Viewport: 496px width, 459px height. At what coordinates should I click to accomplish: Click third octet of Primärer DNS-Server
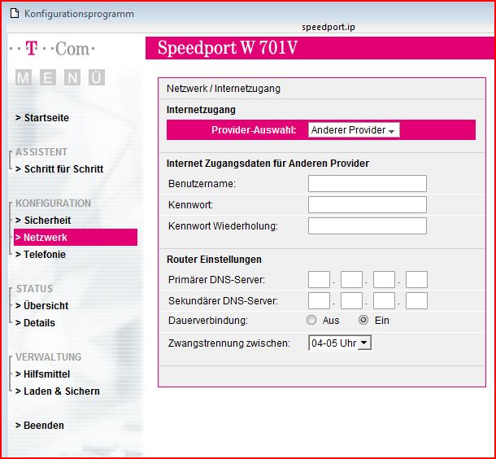tap(384, 279)
